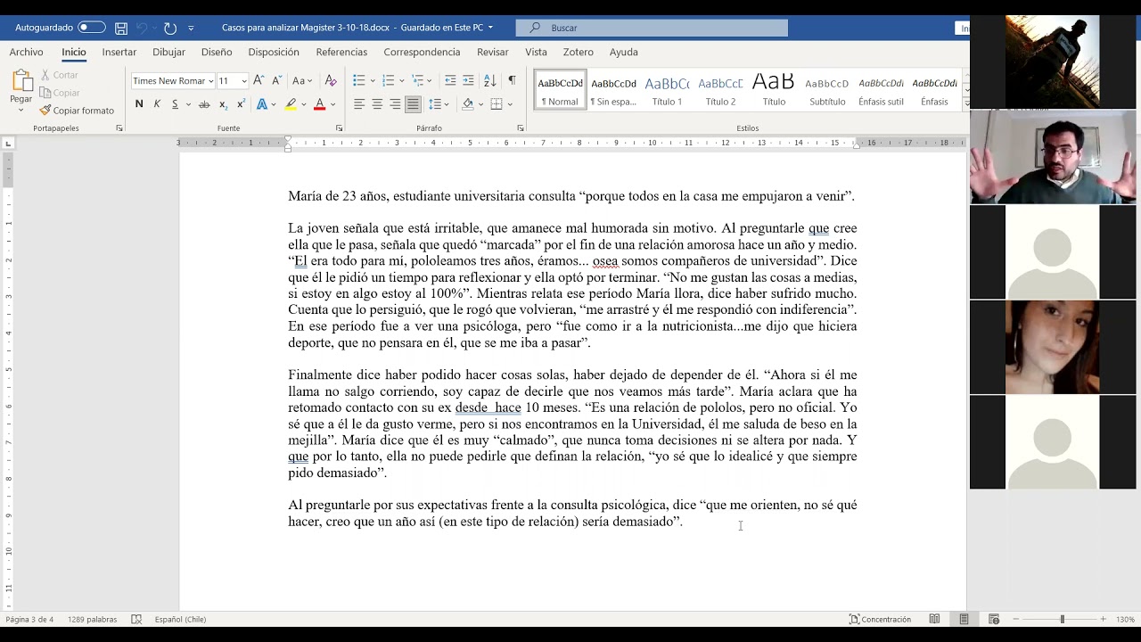Open the Referencias tab

coord(341,52)
